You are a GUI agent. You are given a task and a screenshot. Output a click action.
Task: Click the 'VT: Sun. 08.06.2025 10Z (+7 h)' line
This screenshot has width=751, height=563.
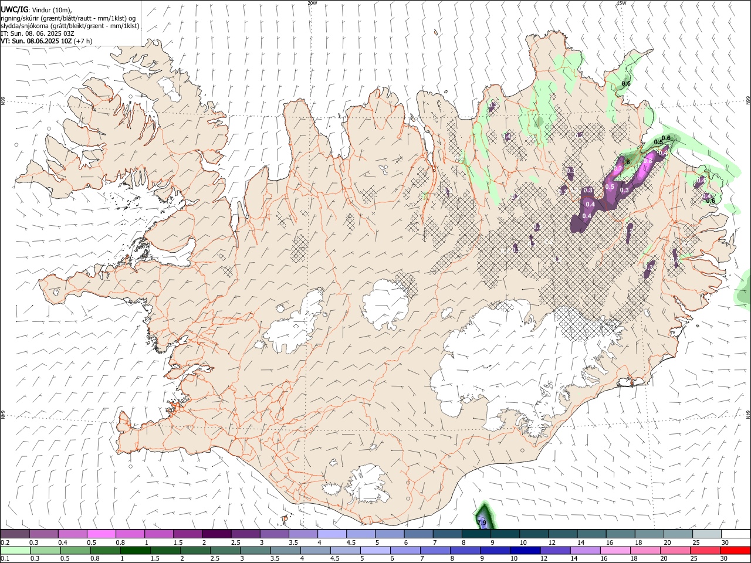coord(46,41)
